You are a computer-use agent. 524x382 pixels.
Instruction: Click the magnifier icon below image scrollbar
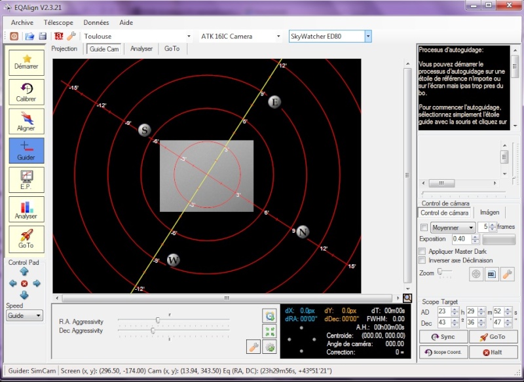point(407,298)
